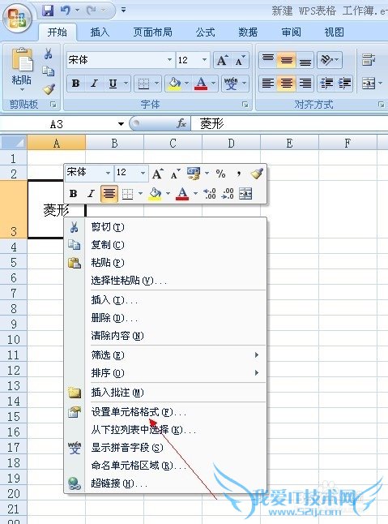The width and height of the screenshot is (388, 524).
Task: Click mini toolbar format painter brush
Action: [x=257, y=174]
